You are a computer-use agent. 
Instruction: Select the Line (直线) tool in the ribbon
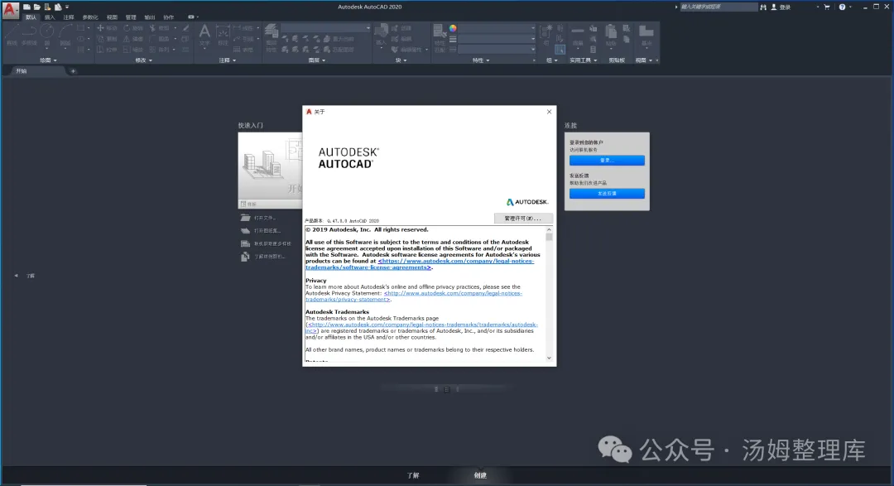coord(12,35)
